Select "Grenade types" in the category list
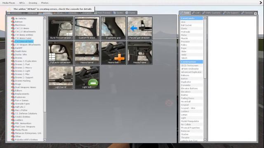 click(x=22, y=104)
